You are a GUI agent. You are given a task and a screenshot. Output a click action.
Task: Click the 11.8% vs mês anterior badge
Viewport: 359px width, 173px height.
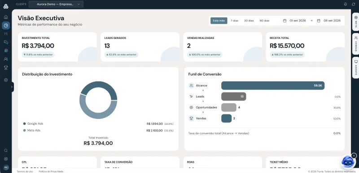click(38, 55)
